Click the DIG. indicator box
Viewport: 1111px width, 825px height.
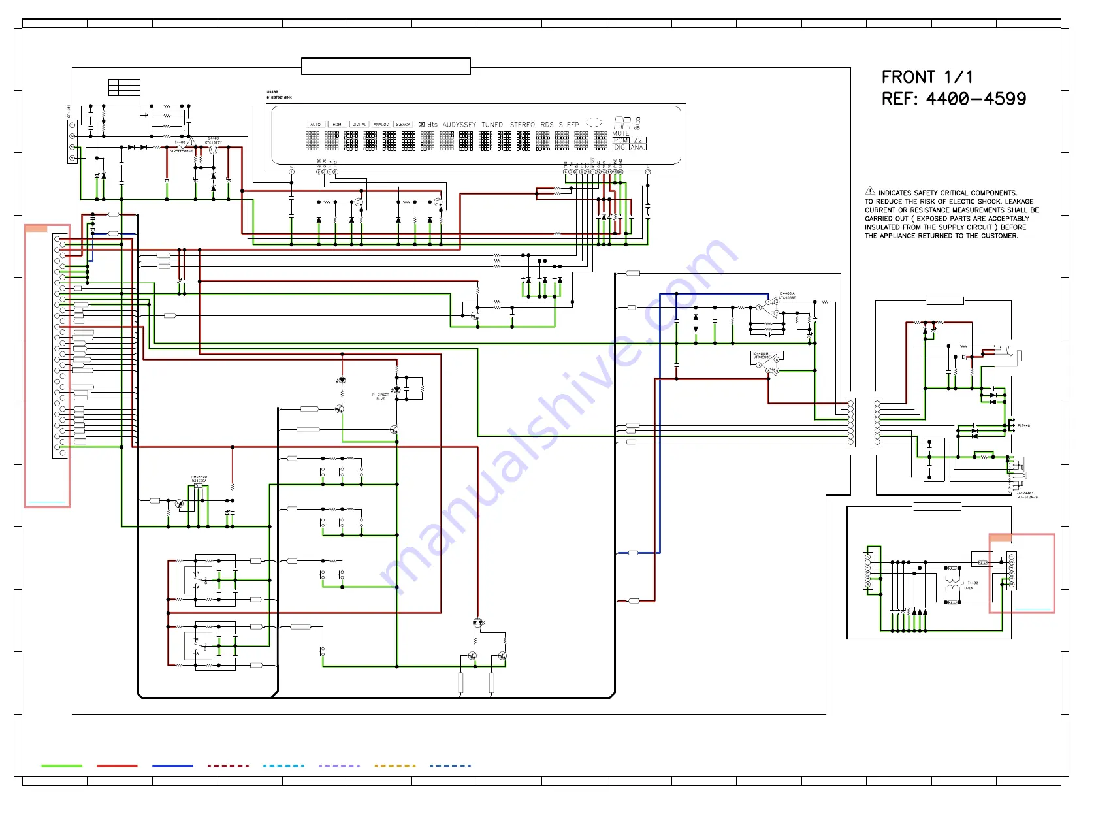[x=621, y=147]
